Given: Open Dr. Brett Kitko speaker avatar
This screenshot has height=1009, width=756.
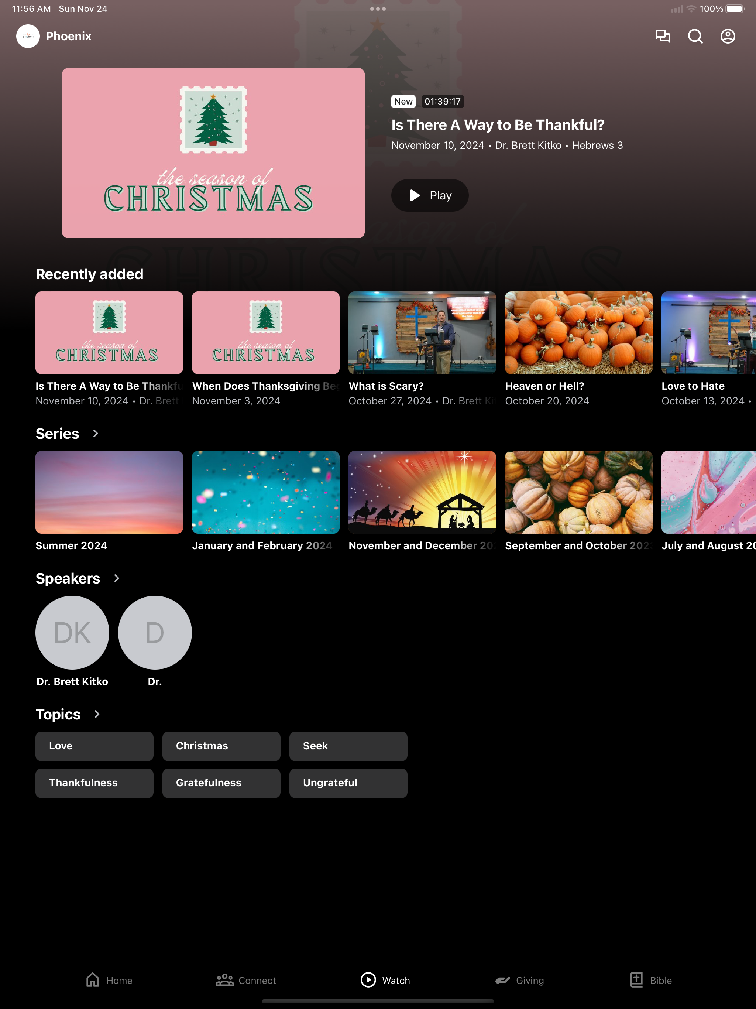Looking at the screenshot, I should [x=72, y=633].
